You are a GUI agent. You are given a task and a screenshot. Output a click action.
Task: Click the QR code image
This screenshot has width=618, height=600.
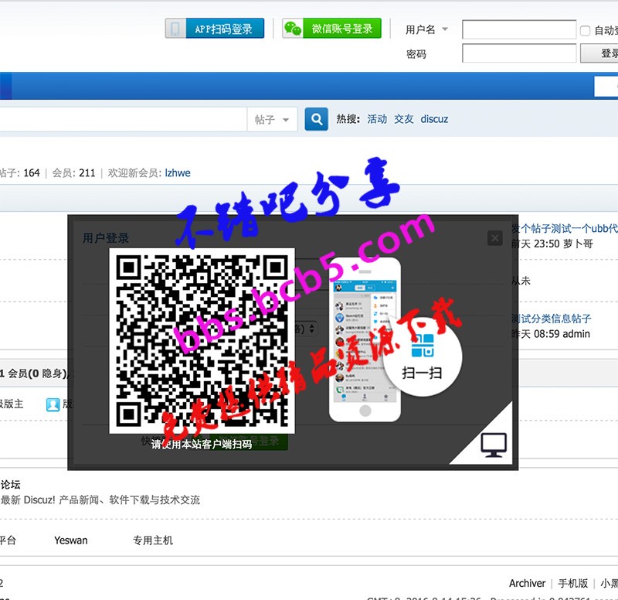(202, 341)
